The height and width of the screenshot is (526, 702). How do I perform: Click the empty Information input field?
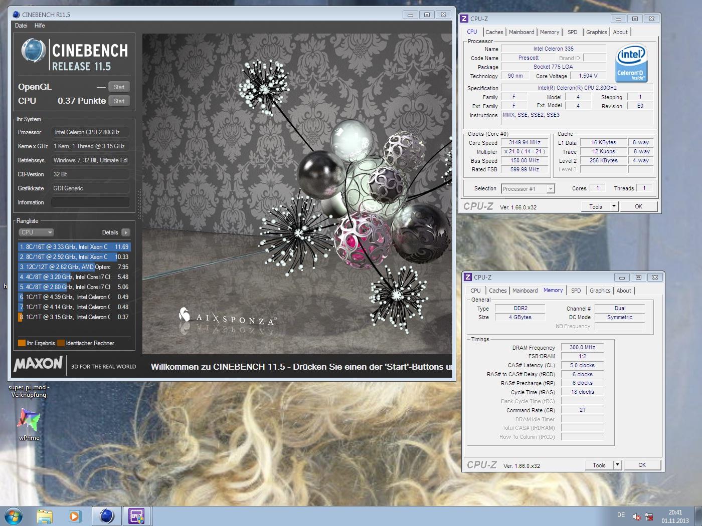point(90,202)
